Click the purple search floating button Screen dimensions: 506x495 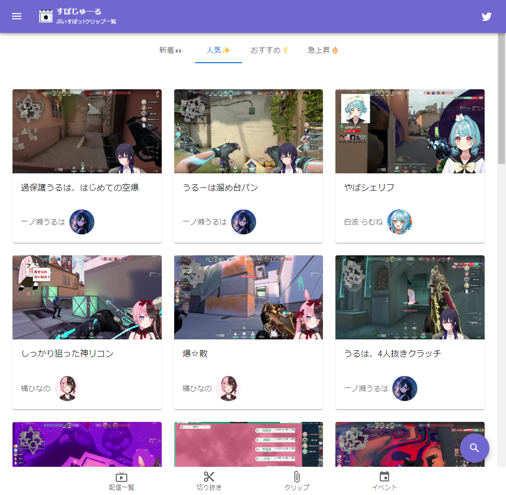pos(474,448)
